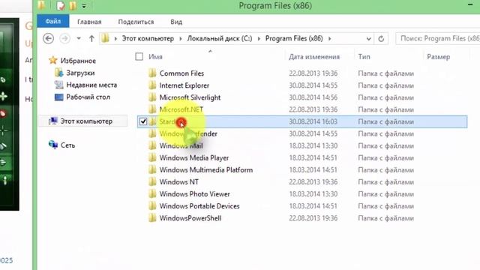Toggle the select-all checkbox in header
This screenshot has height=270, width=480.
[139, 57]
